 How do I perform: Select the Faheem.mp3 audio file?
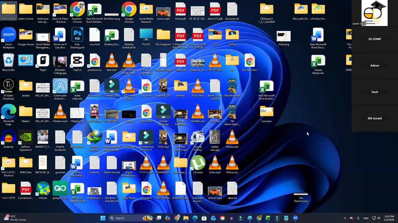click(x=60, y=114)
